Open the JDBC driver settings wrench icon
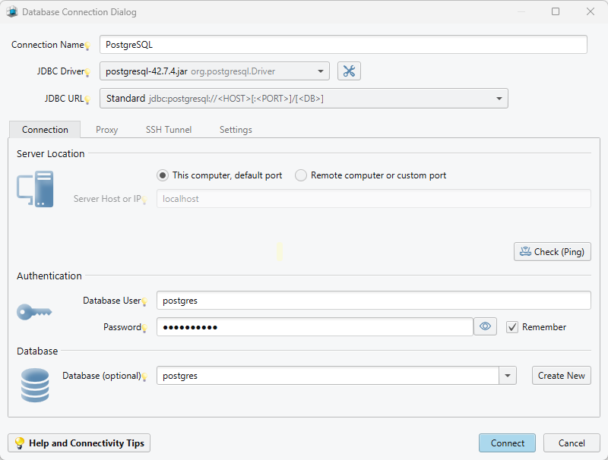This screenshot has height=460, width=608. tap(349, 71)
